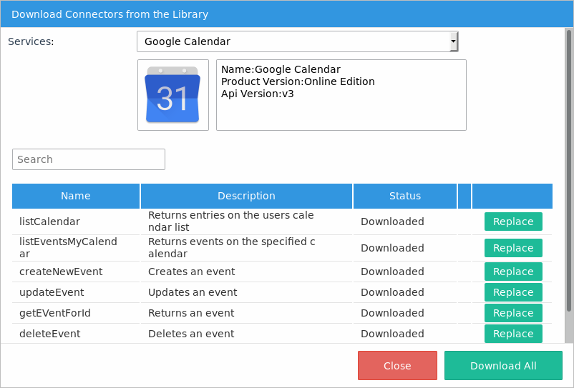The width and height of the screenshot is (574, 388).
Task: Replace the updateEvent connector
Action: [x=513, y=292]
